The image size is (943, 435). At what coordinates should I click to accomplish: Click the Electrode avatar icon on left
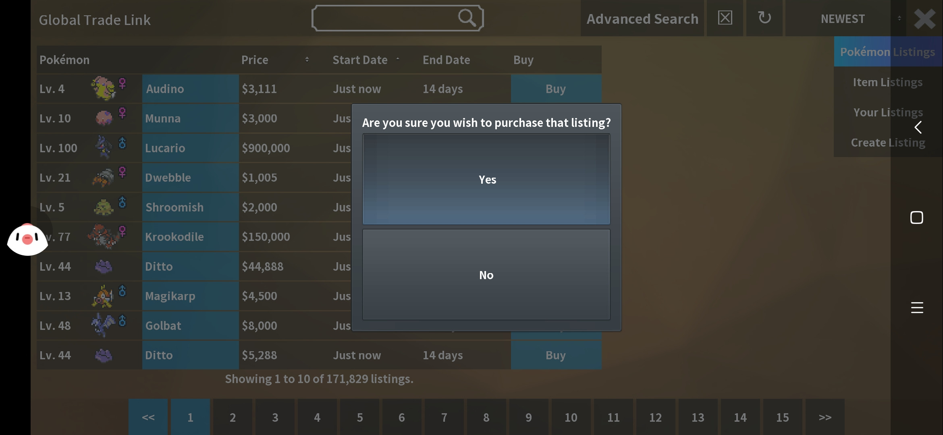(27, 238)
